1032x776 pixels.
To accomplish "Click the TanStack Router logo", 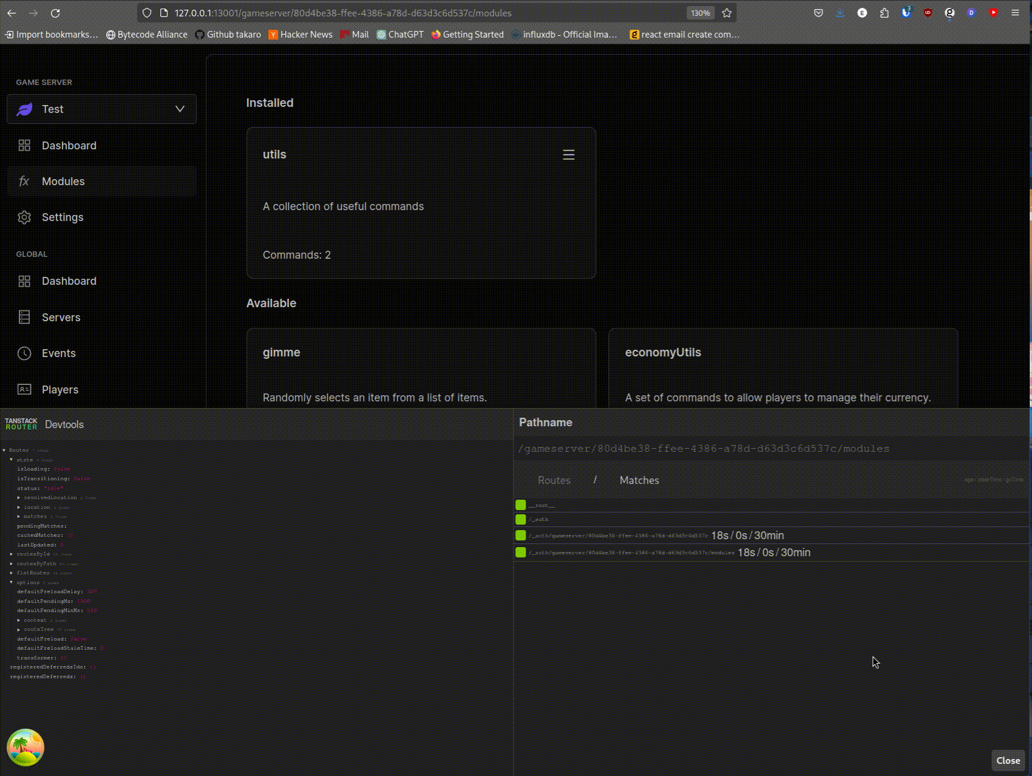I will point(21,424).
